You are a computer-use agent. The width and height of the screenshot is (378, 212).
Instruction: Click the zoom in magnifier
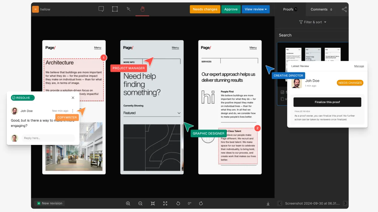coord(128,203)
